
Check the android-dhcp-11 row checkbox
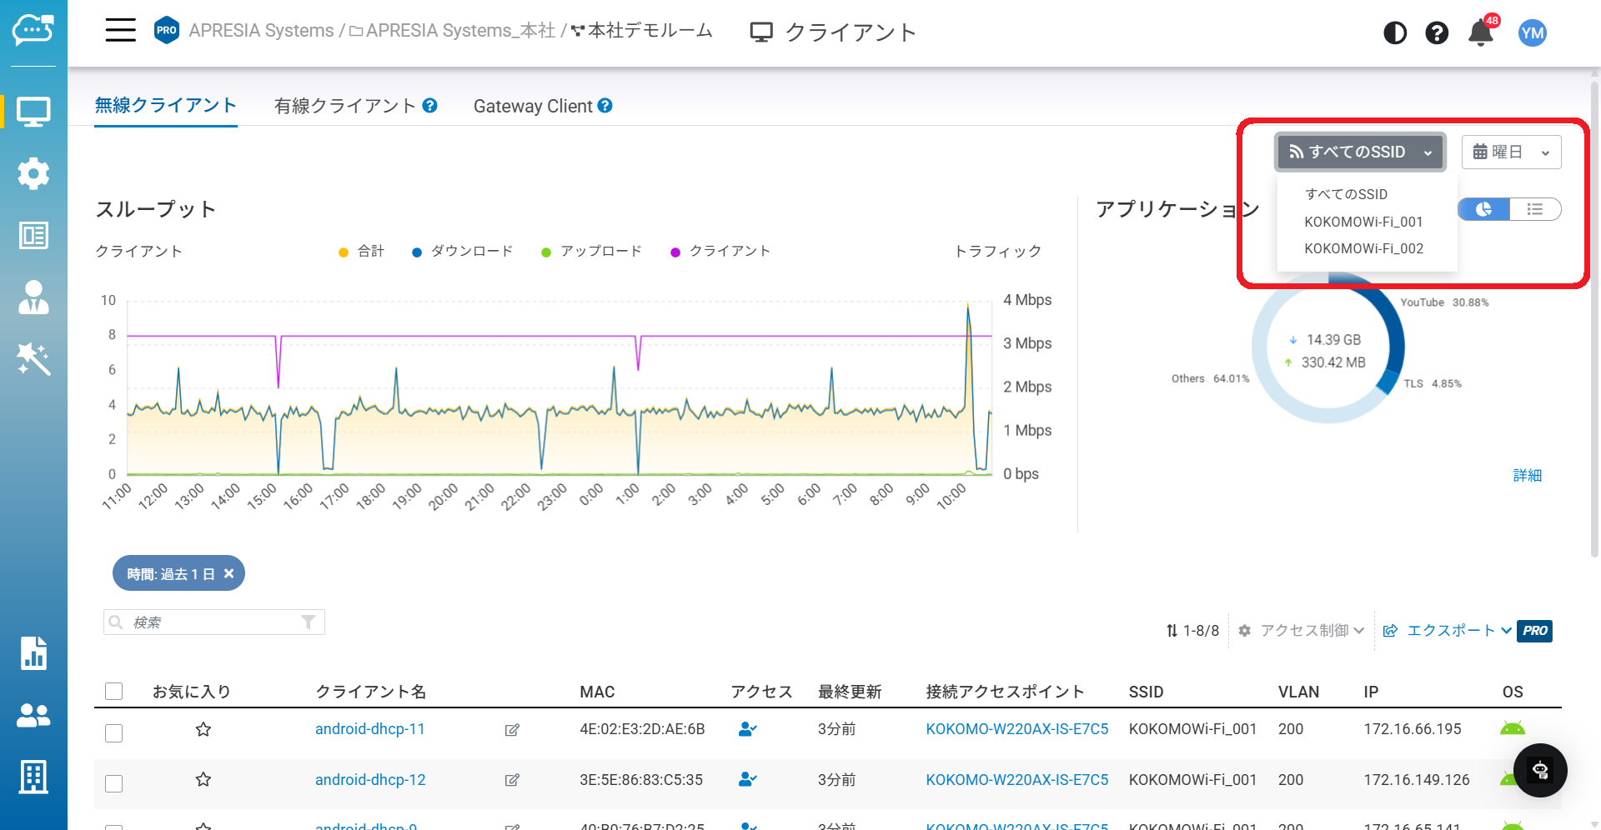[x=114, y=732]
